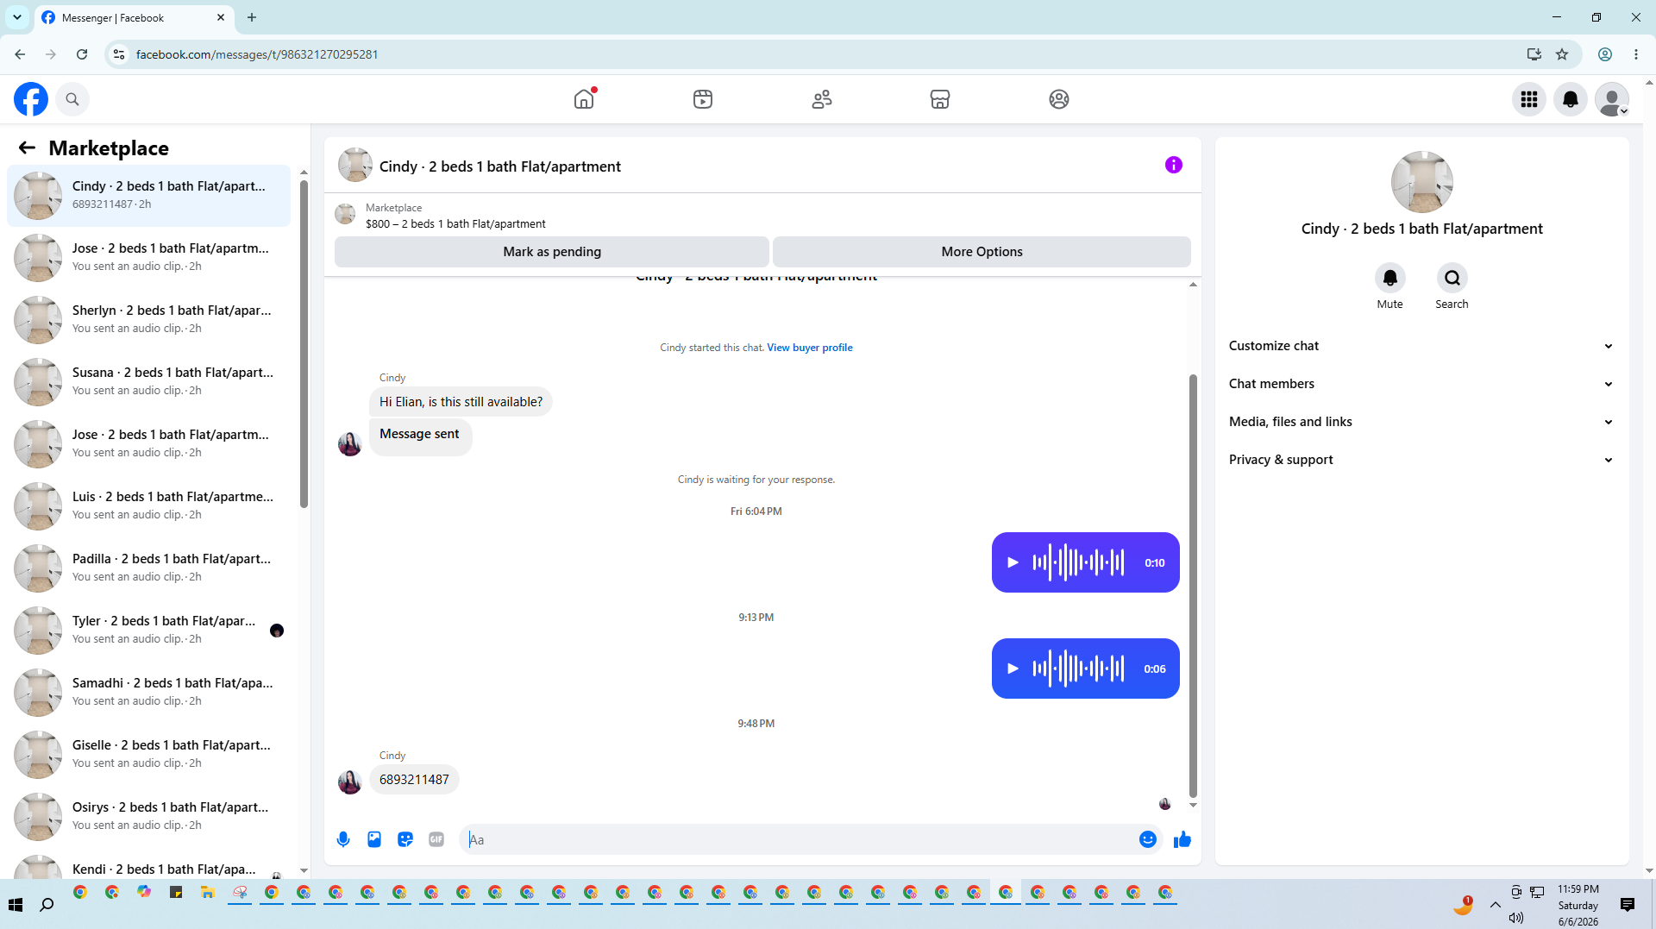Open Cindy conversation header name
Screen dimensions: 1656x929
click(x=500, y=166)
